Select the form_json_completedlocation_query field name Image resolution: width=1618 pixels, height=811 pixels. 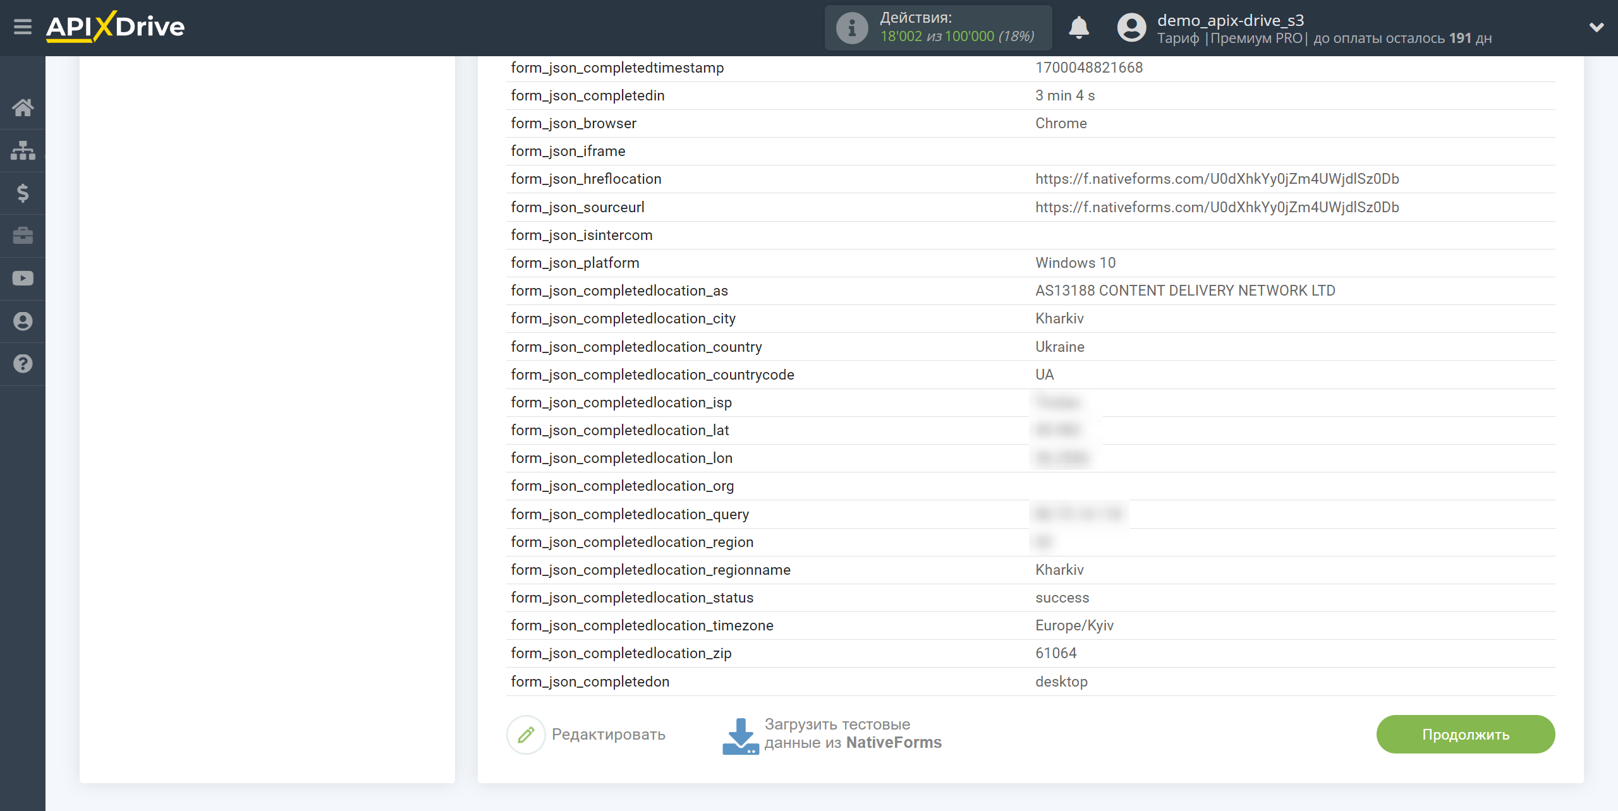630,514
